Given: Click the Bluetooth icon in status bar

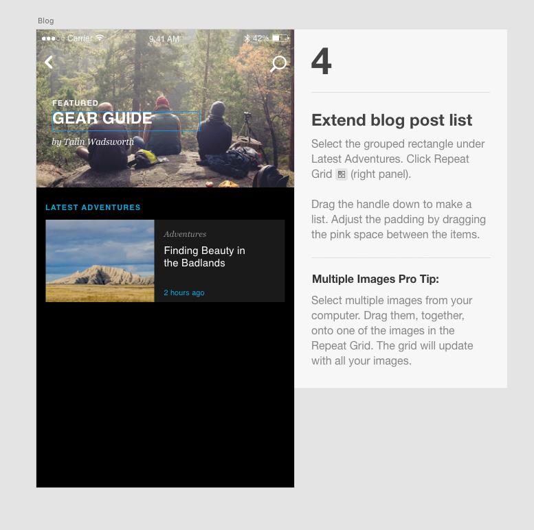Looking at the screenshot, I should [x=247, y=38].
